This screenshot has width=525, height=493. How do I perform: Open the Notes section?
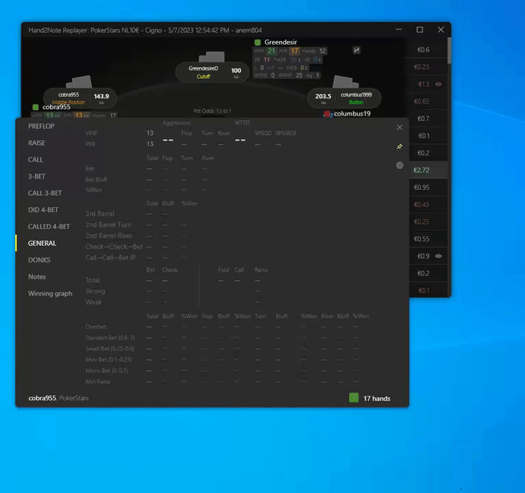(37, 277)
